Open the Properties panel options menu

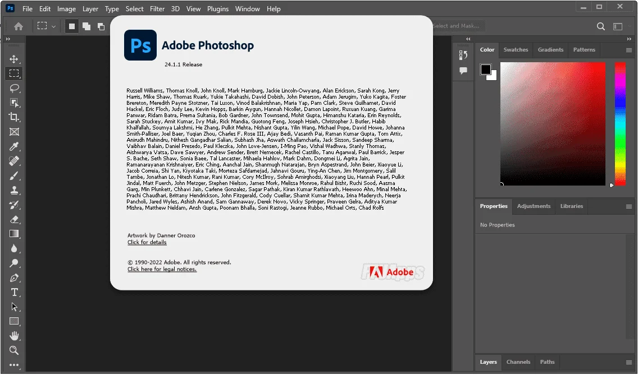pos(628,206)
